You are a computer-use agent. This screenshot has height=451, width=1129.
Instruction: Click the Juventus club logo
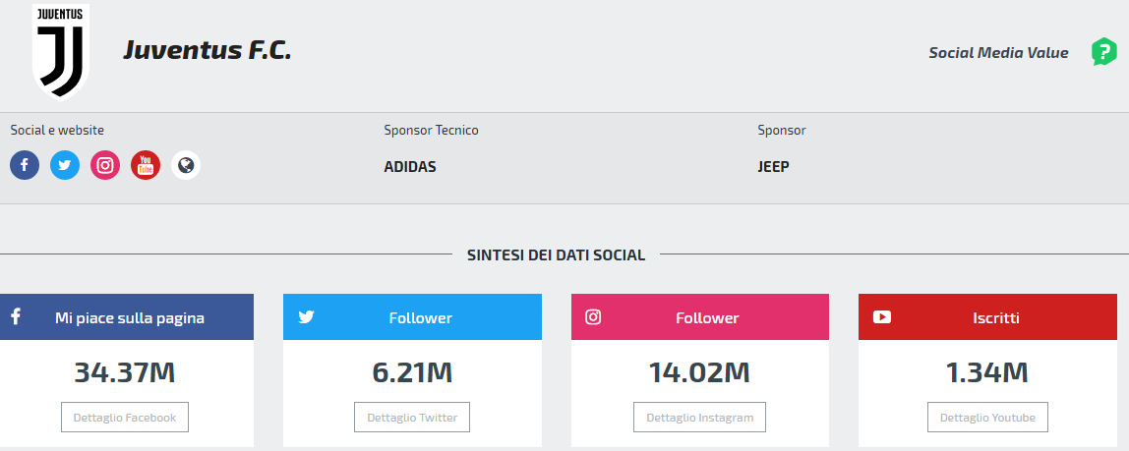click(61, 52)
